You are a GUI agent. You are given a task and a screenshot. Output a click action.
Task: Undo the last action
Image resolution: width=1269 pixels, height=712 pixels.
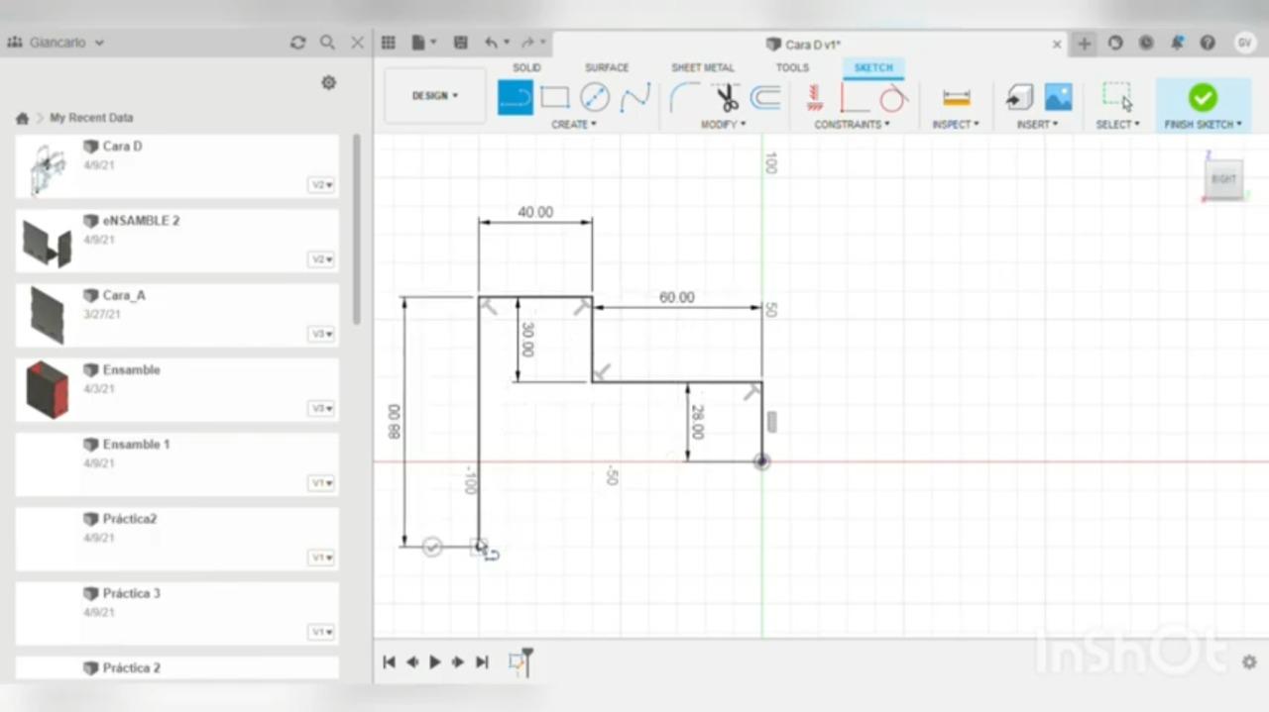click(x=491, y=43)
